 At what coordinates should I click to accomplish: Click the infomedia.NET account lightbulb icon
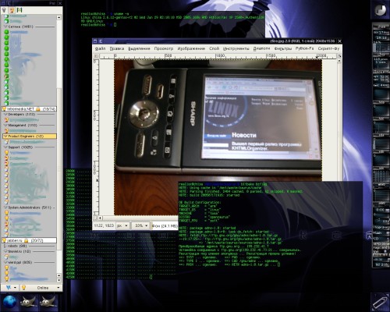[4, 109]
